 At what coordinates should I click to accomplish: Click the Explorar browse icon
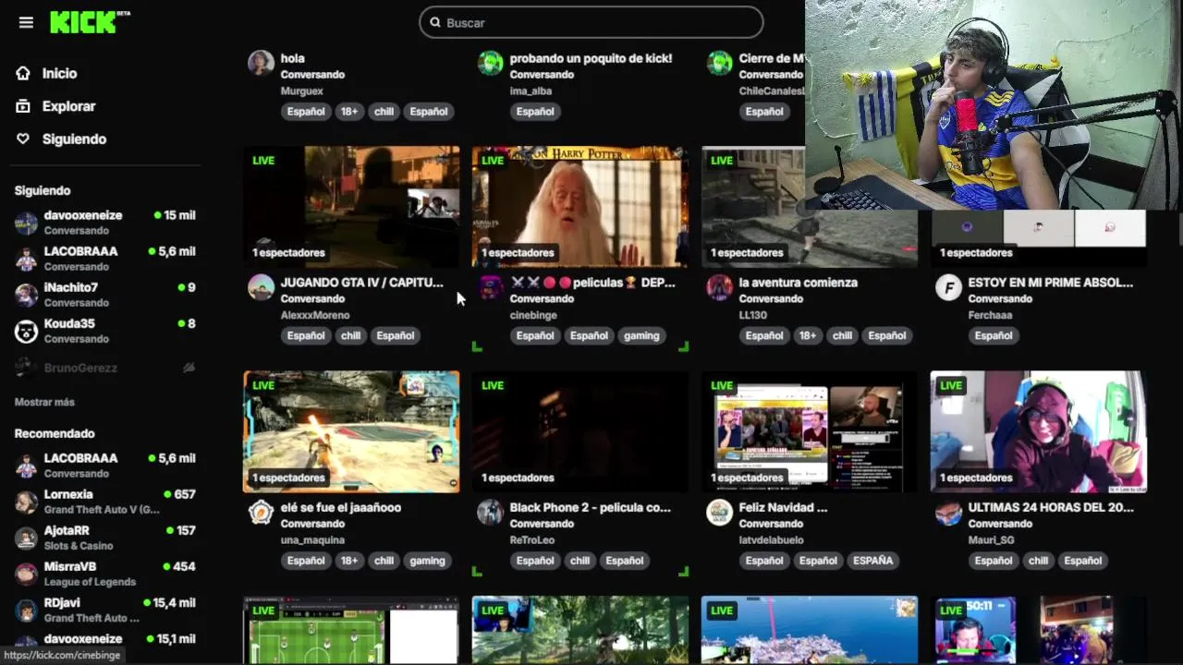click(x=23, y=106)
